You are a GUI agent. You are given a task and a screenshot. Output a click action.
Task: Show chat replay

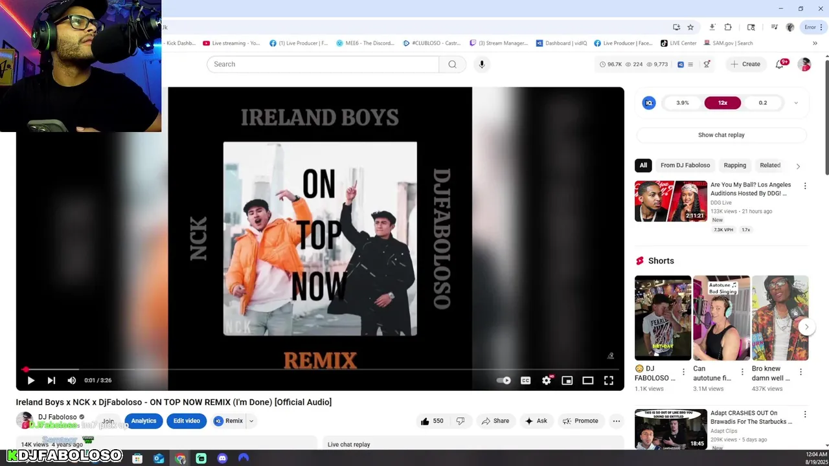721,135
